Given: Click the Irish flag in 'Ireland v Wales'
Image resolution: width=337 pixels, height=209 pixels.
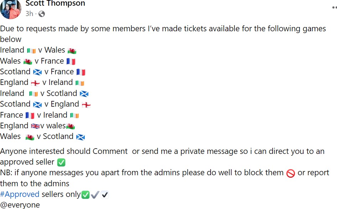Looking at the screenshot, I should [31, 50].
